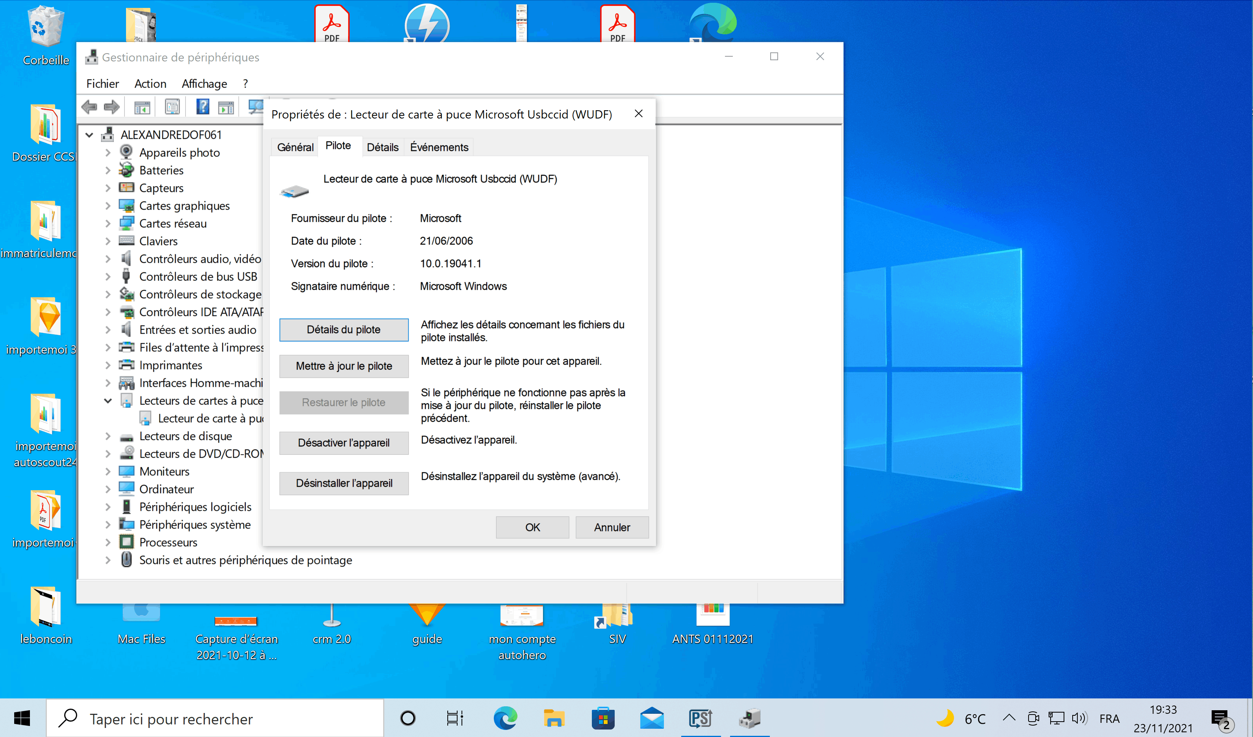Expand the Cartes graphiques node
Viewport: 1253px width, 737px height.
(x=108, y=206)
